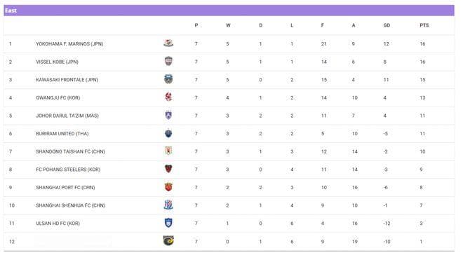The width and height of the screenshot is (463, 253).
Task: Click the Johor Darul Ta'zim crest
Action: coord(168,115)
